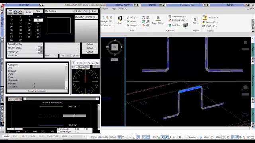Select duct size 24 in size grid
Screen dimensions: 255x143
pos(29,23)
